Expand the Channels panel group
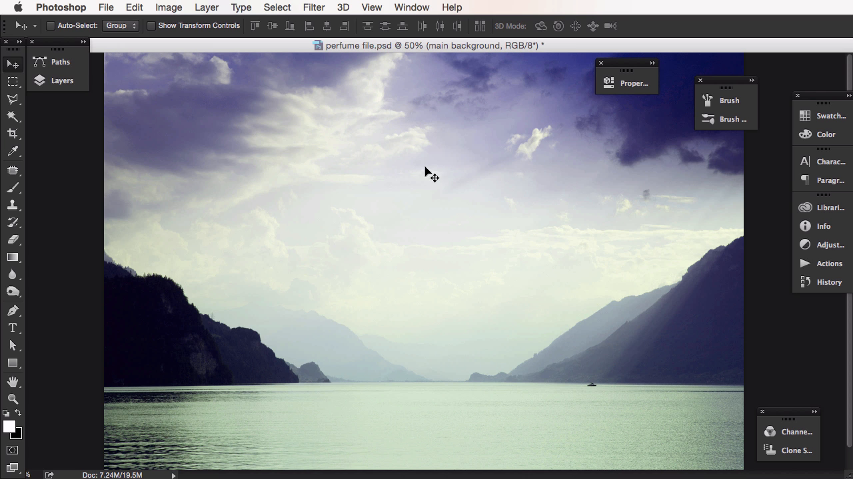This screenshot has width=853, height=479. [814, 412]
